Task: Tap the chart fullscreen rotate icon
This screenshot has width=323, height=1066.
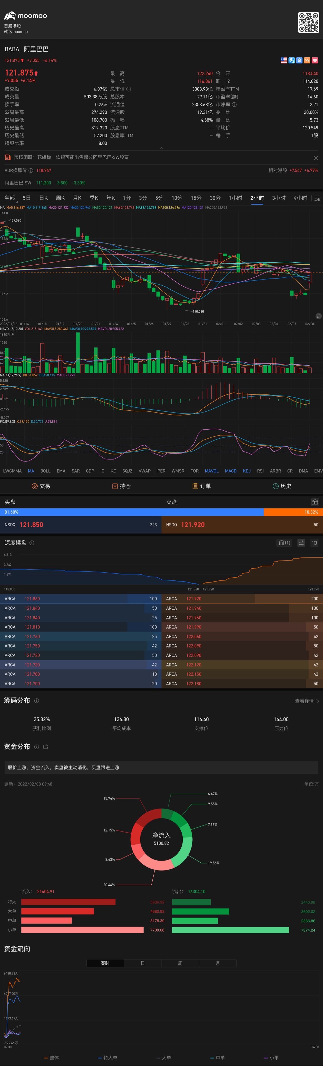Action: [x=318, y=316]
